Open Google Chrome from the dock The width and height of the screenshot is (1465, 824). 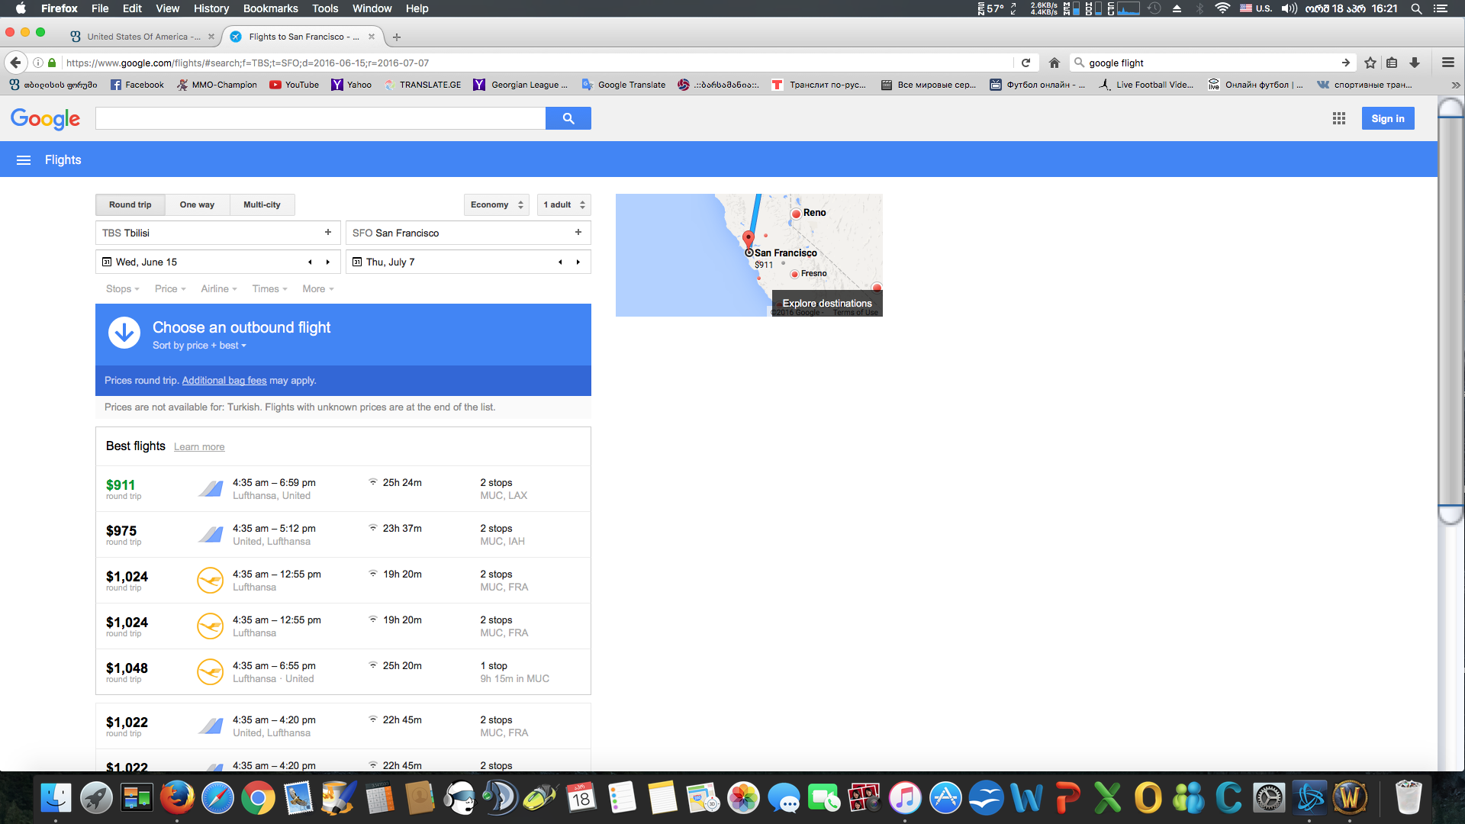coord(258,799)
